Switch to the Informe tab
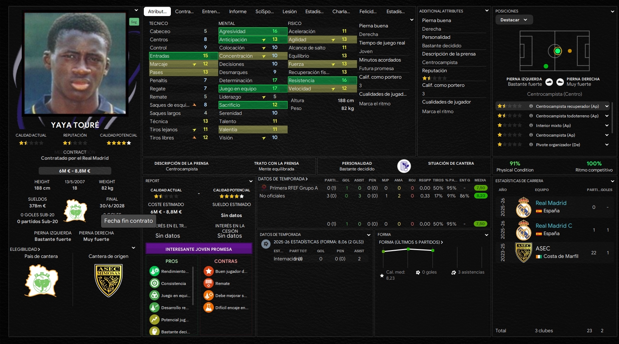Image resolution: width=619 pixels, height=344 pixels. [238, 11]
